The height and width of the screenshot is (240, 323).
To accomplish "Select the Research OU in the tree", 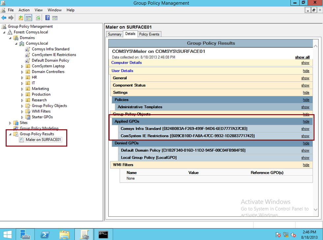I will tap(39, 100).
